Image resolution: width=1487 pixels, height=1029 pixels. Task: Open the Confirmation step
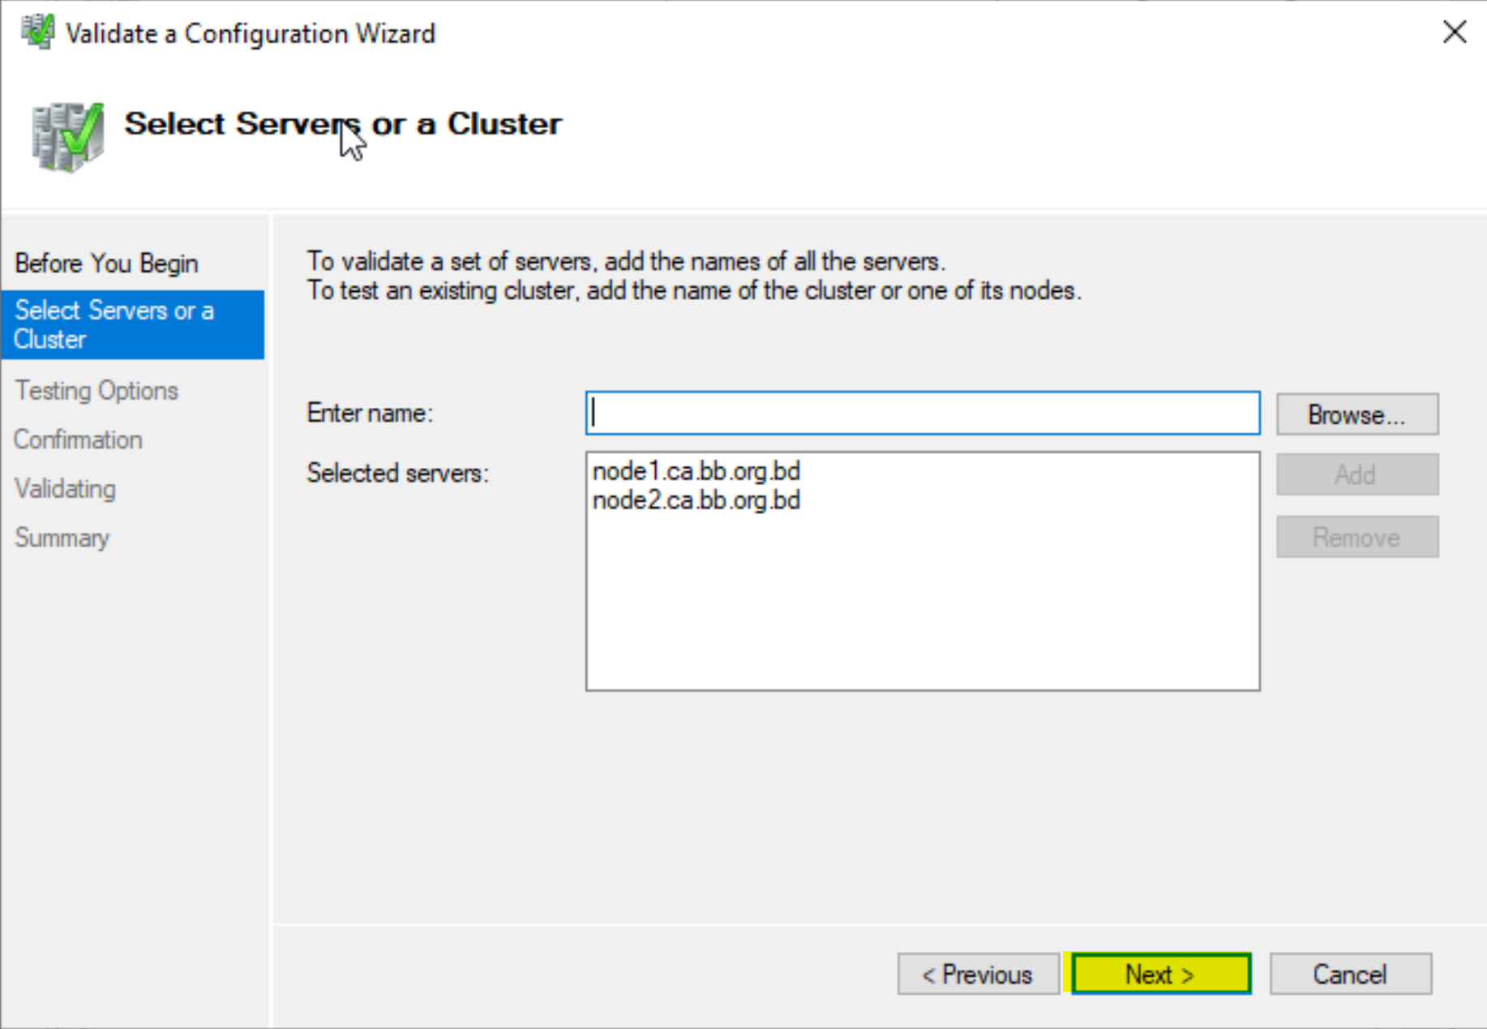[78, 439]
